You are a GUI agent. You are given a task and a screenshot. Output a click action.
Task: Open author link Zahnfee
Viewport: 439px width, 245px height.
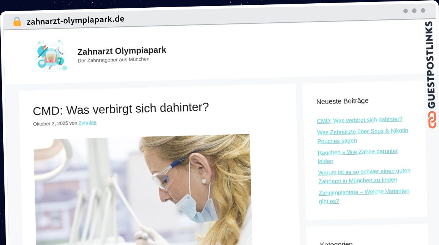click(x=87, y=123)
